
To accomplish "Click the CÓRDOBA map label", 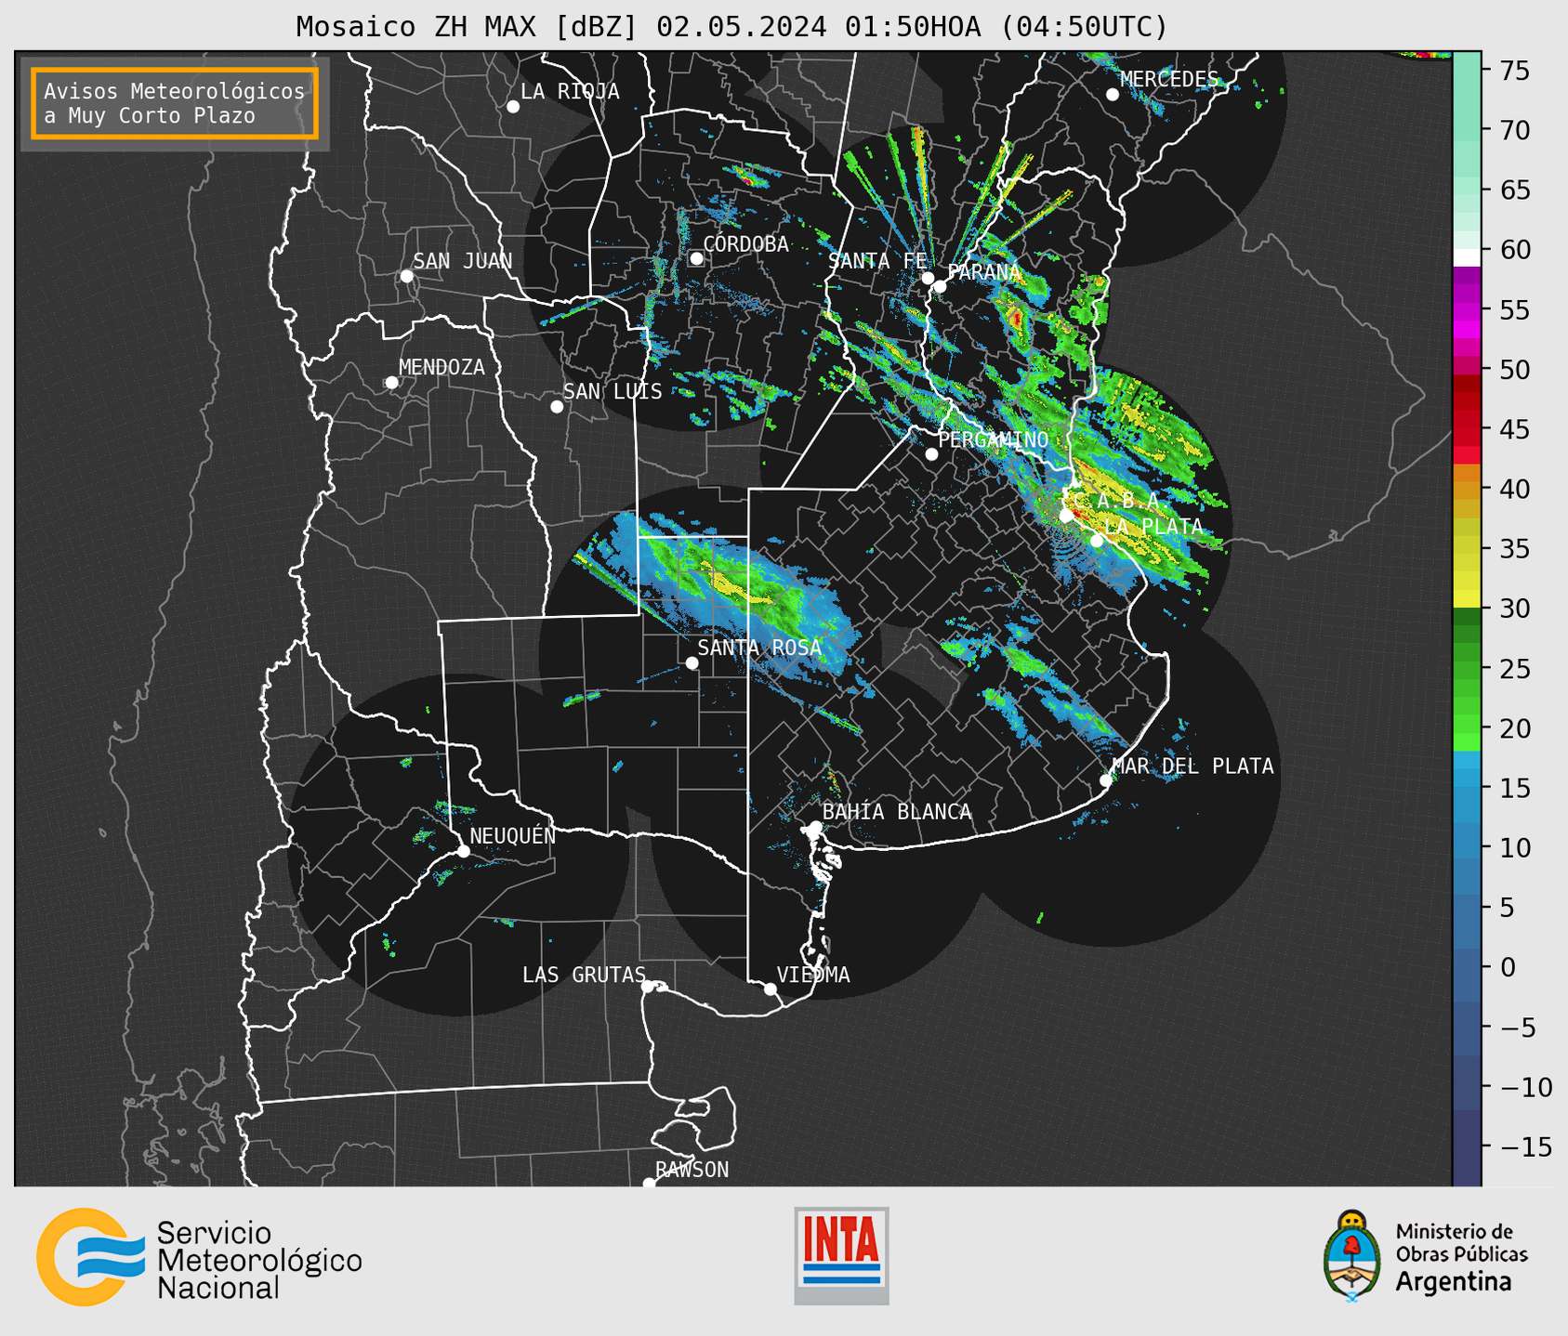I will coord(745,243).
